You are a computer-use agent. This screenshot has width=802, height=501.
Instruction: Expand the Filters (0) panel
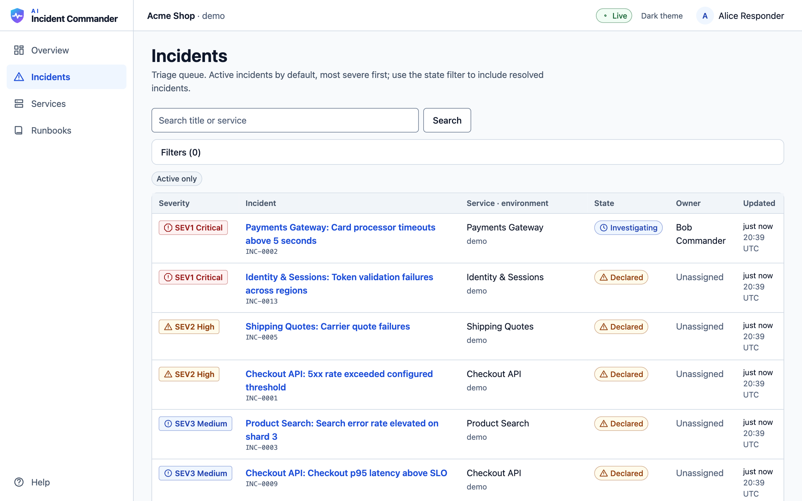(467, 152)
